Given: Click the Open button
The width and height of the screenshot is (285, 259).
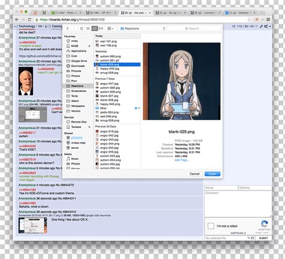Looking at the screenshot, I should point(212,174).
